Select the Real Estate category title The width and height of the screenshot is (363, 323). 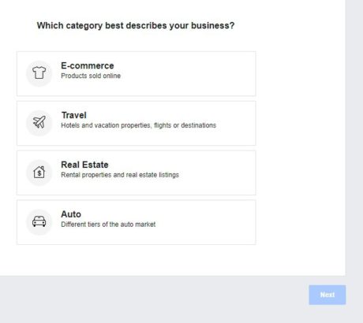click(84, 165)
